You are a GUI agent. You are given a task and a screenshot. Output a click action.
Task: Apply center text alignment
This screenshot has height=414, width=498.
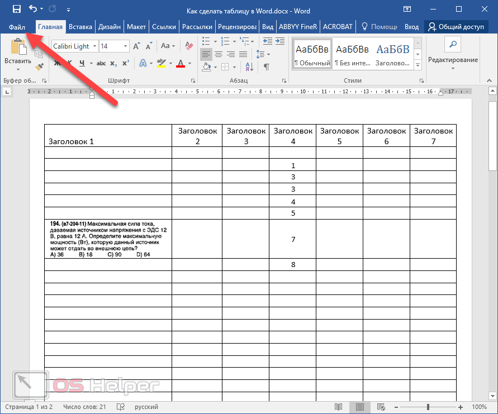pos(218,54)
